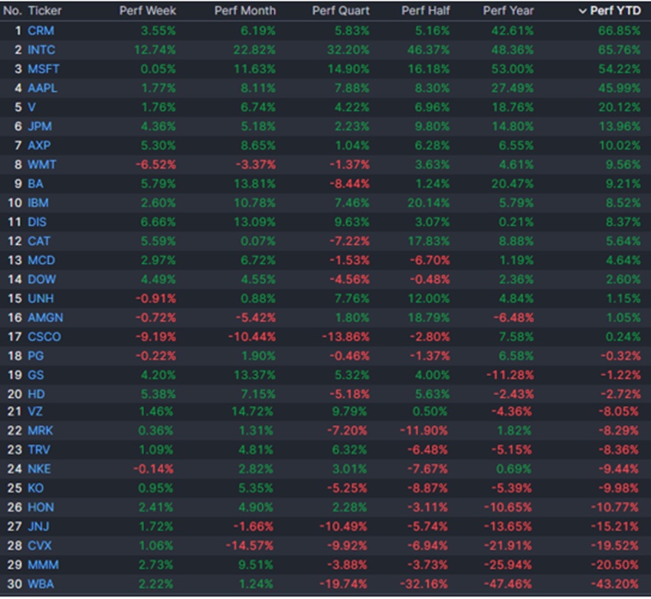Image resolution: width=651 pixels, height=599 pixels.
Task: Click the row number 30
Action: click(x=15, y=584)
